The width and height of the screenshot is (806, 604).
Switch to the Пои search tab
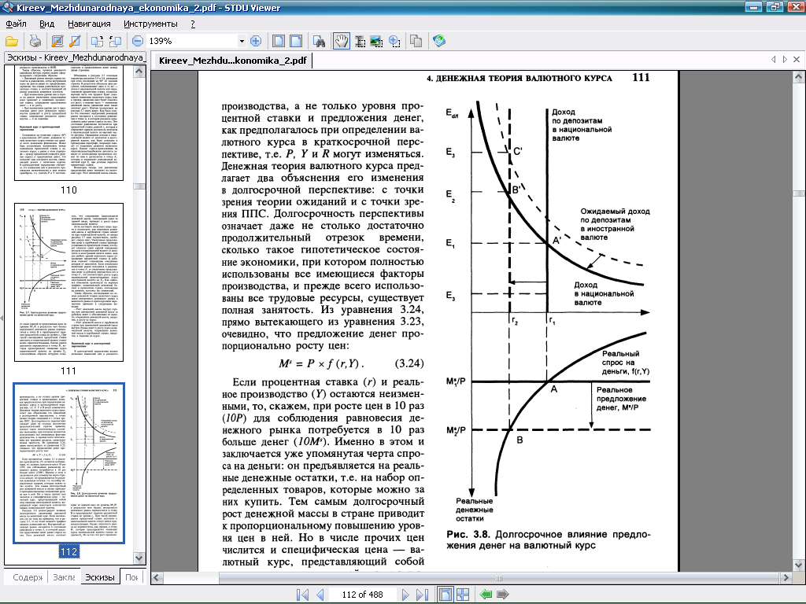[x=131, y=576]
